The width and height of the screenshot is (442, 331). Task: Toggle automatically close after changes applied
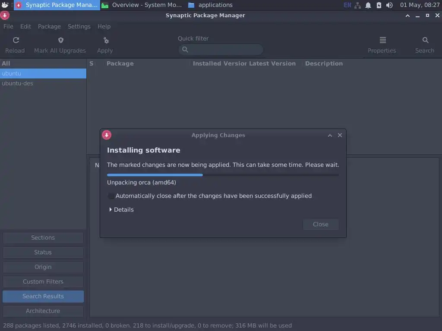[111, 196]
